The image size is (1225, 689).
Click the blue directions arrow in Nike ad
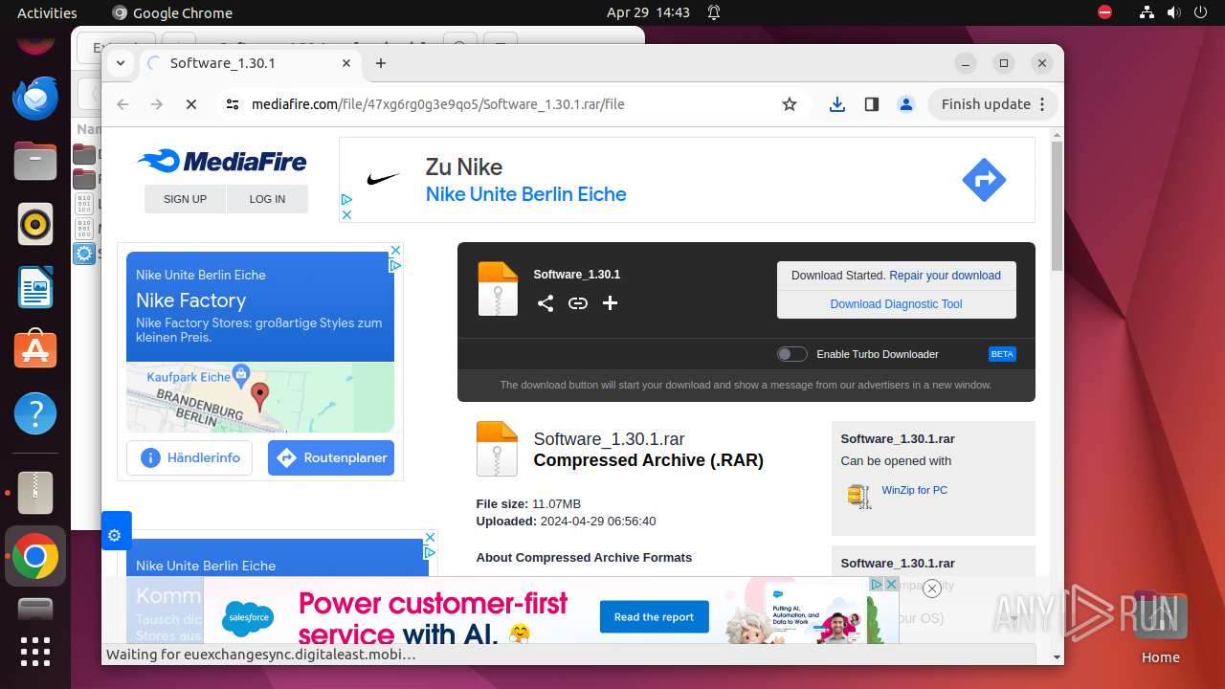(984, 180)
